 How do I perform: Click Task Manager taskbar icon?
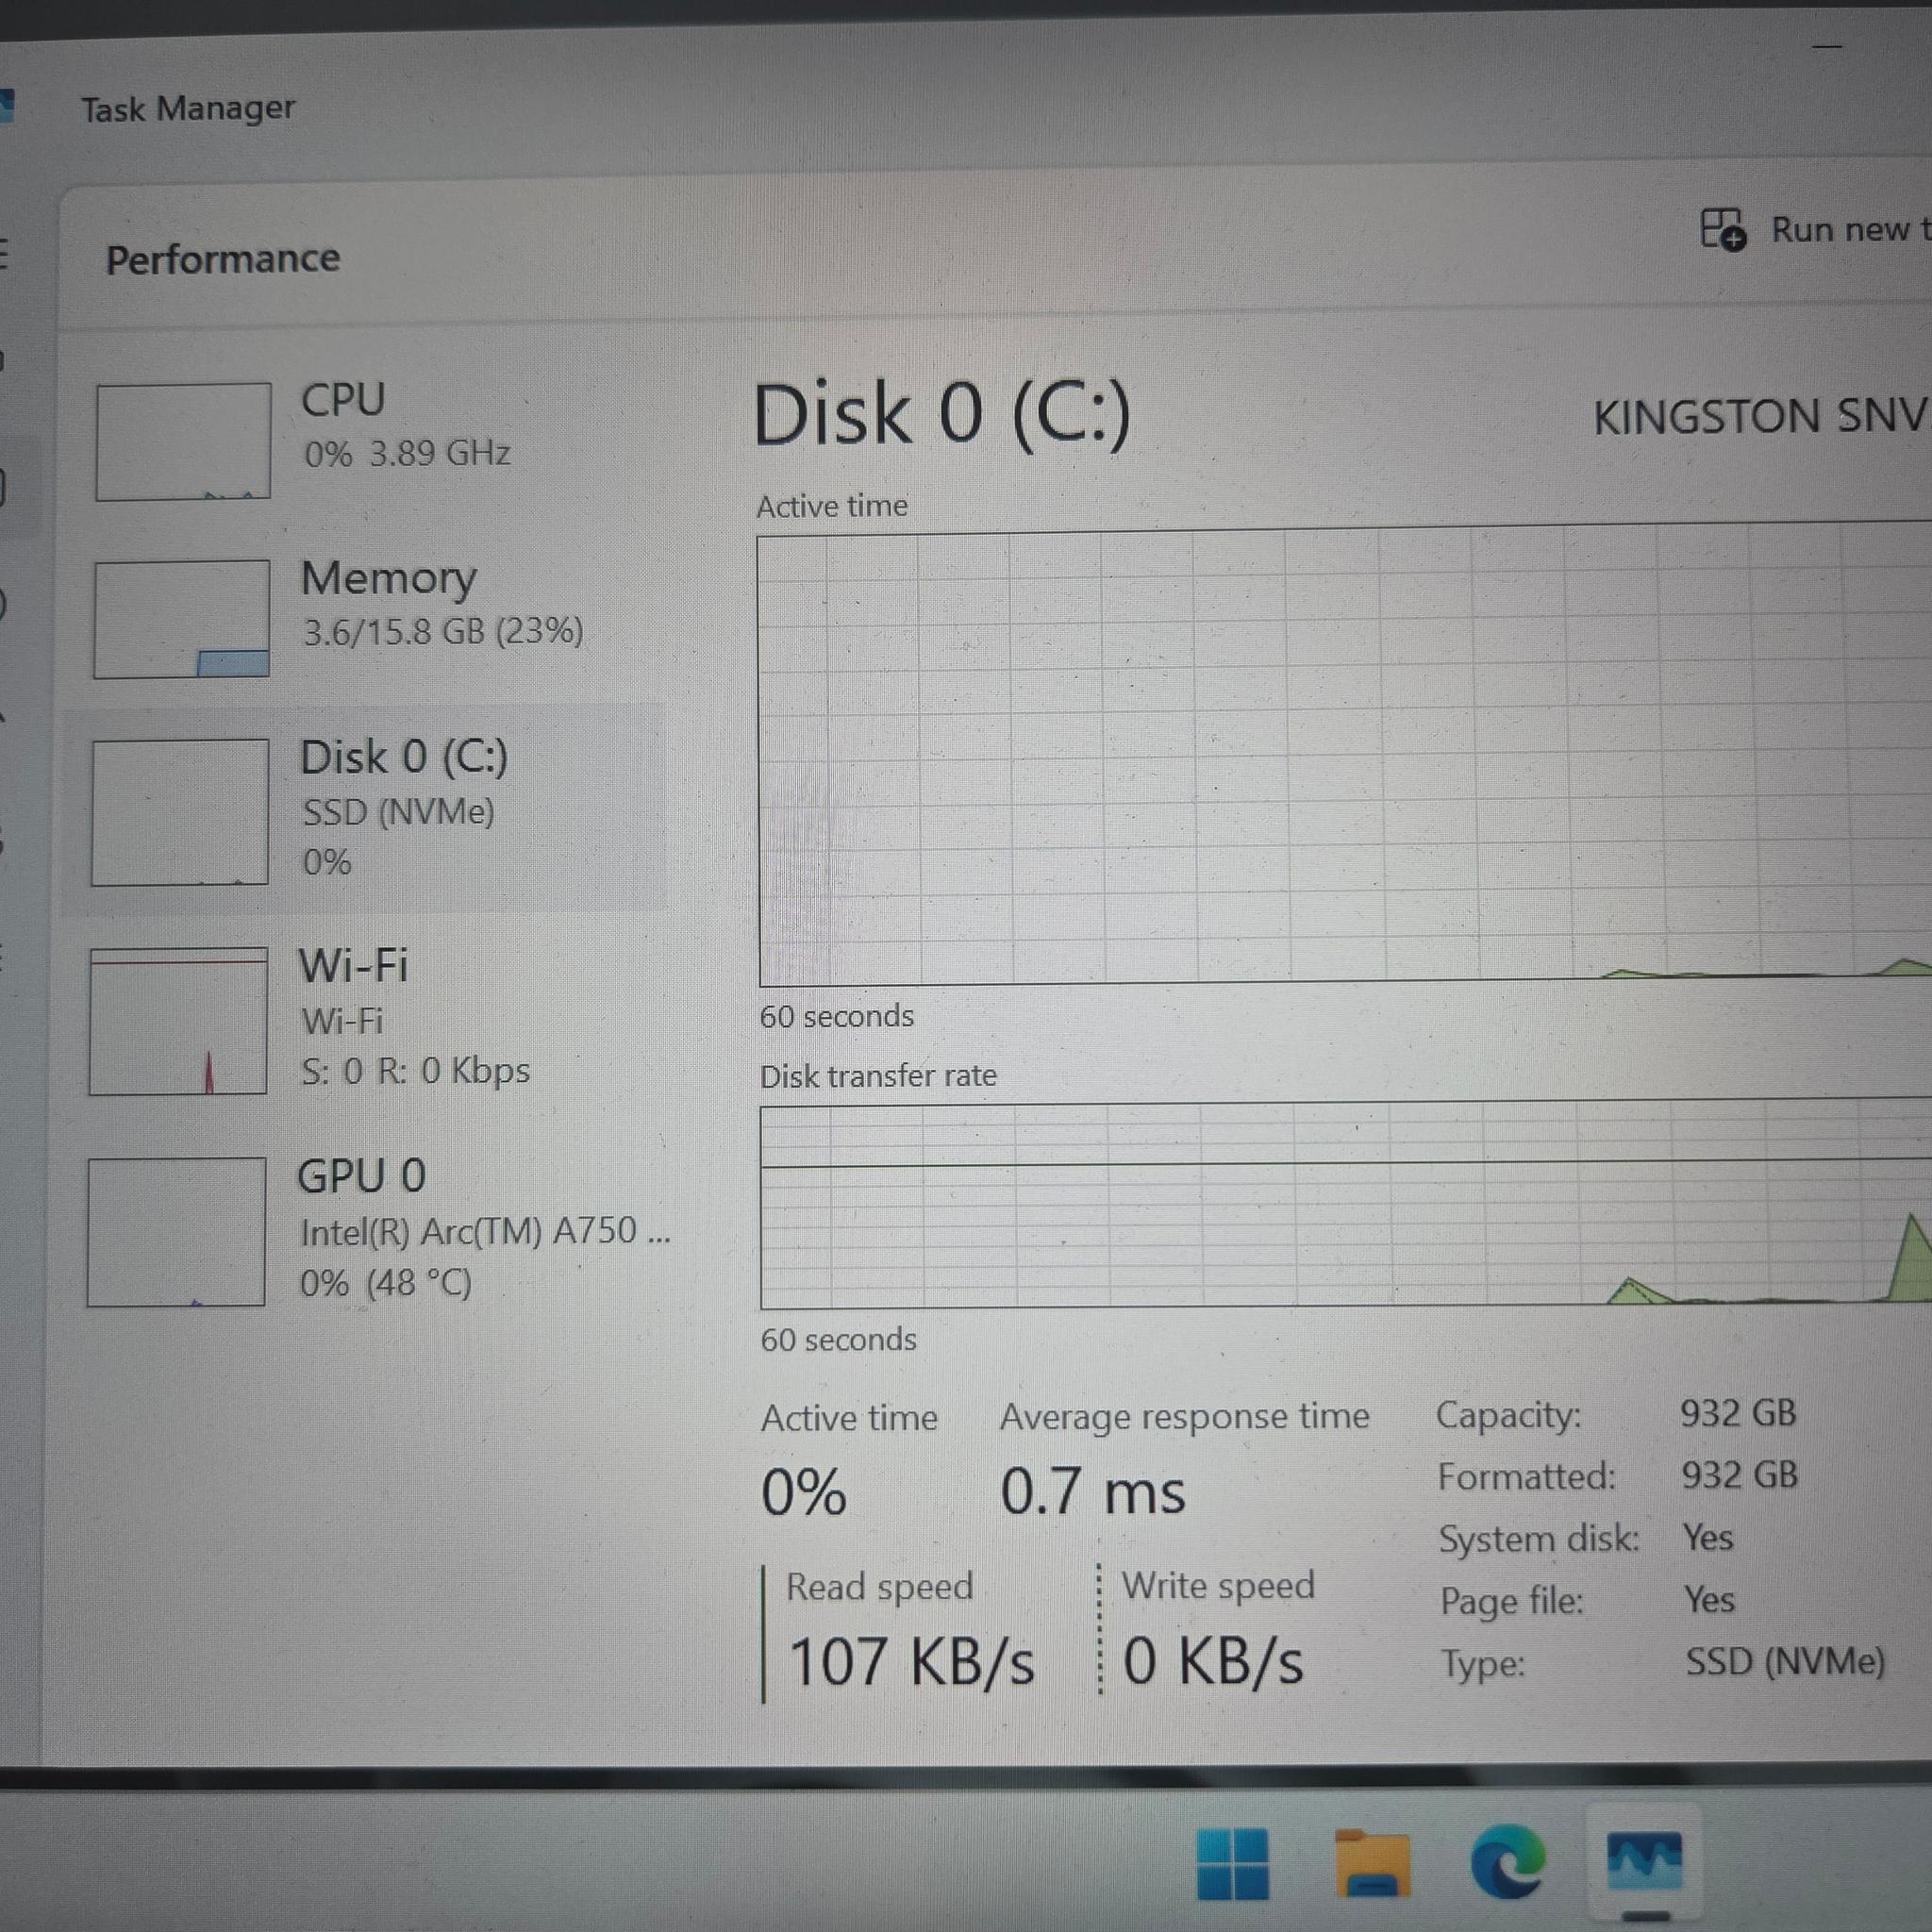(x=1644, y=1862)
